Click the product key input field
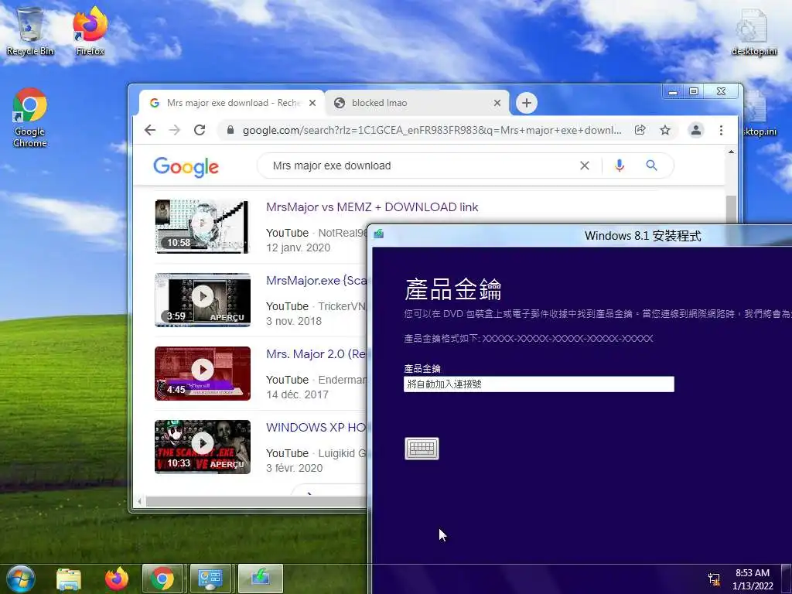Screen dimensions: 792x594 539,384
